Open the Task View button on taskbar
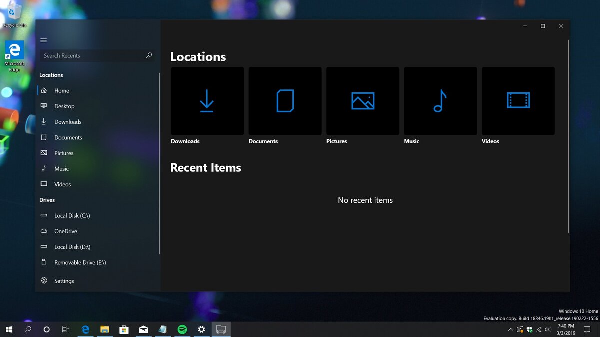600x337 pixels. pyautogui.click(x=65, y=329)
